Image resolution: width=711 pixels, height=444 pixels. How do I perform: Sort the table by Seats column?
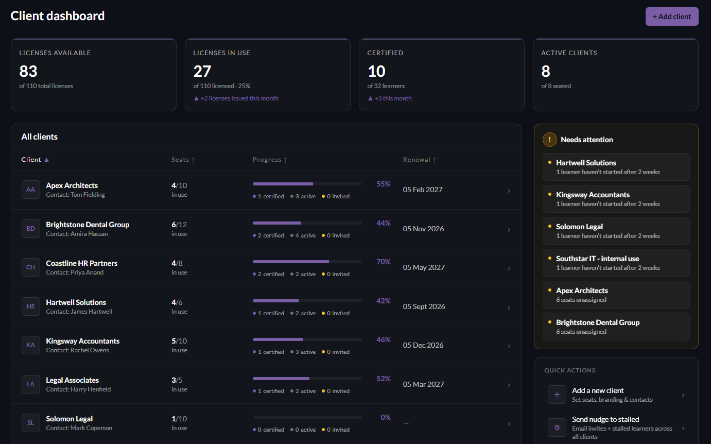[x=183, y=160]
